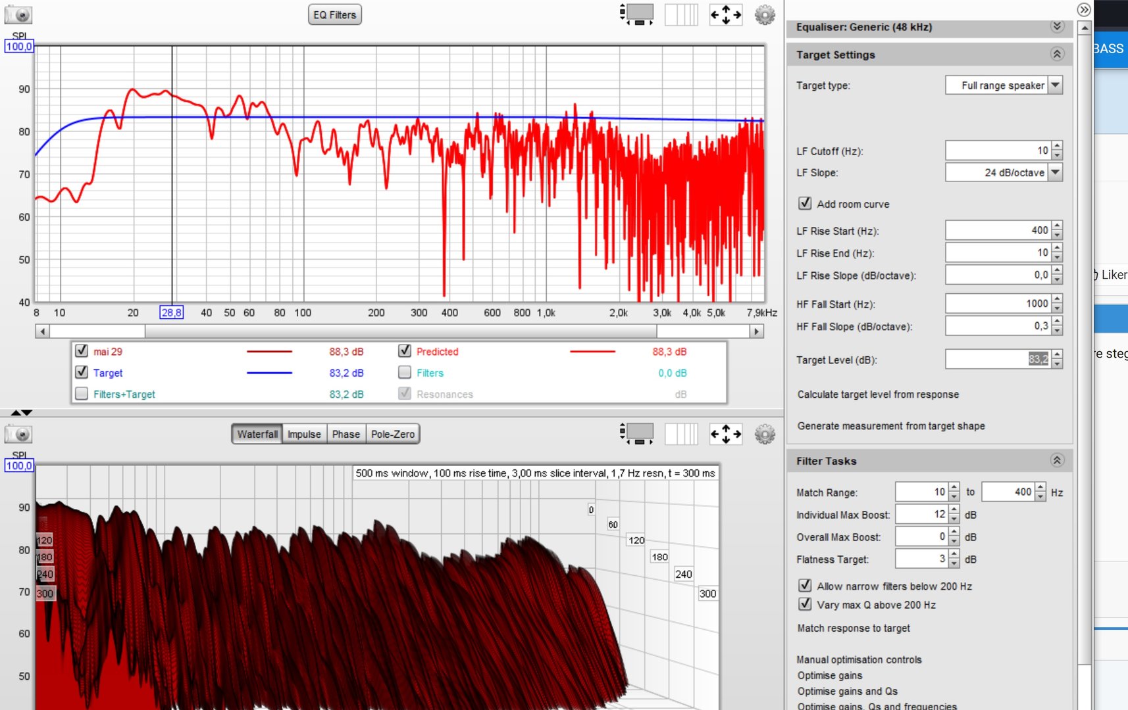Viewport: 1128px width, 710px height.
Task: Collapse side panel with double-arrow icon
Action: (x=1083, y=9)
